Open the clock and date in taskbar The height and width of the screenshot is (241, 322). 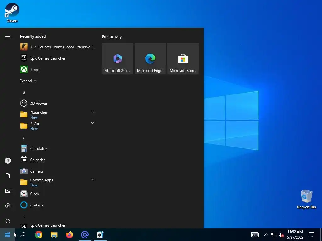pos(295,235)
